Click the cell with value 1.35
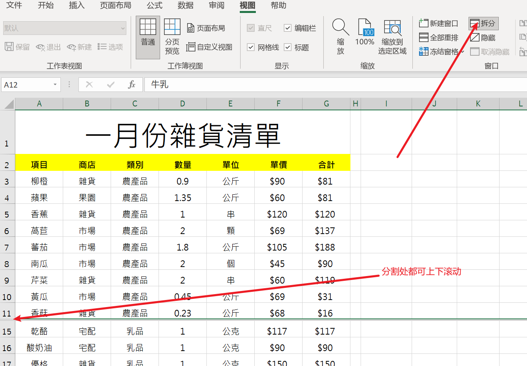 182,196
